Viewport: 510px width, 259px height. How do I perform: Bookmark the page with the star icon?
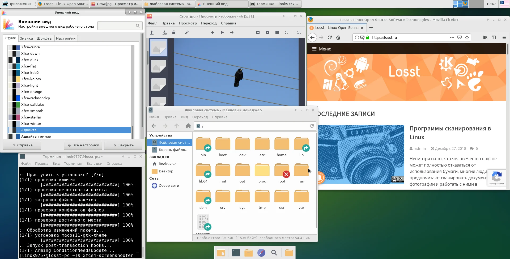(x=467, y=37)
